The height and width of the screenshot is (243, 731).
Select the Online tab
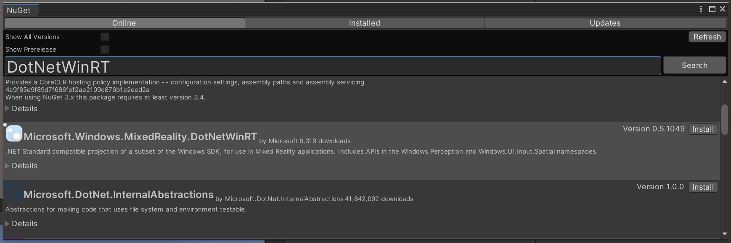point(124,23)
